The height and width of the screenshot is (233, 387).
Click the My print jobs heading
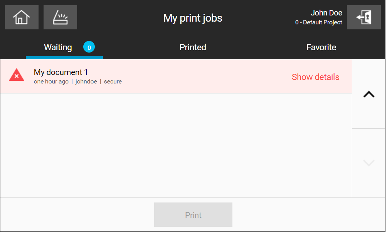pyautogui.click(x=193, y=18)
